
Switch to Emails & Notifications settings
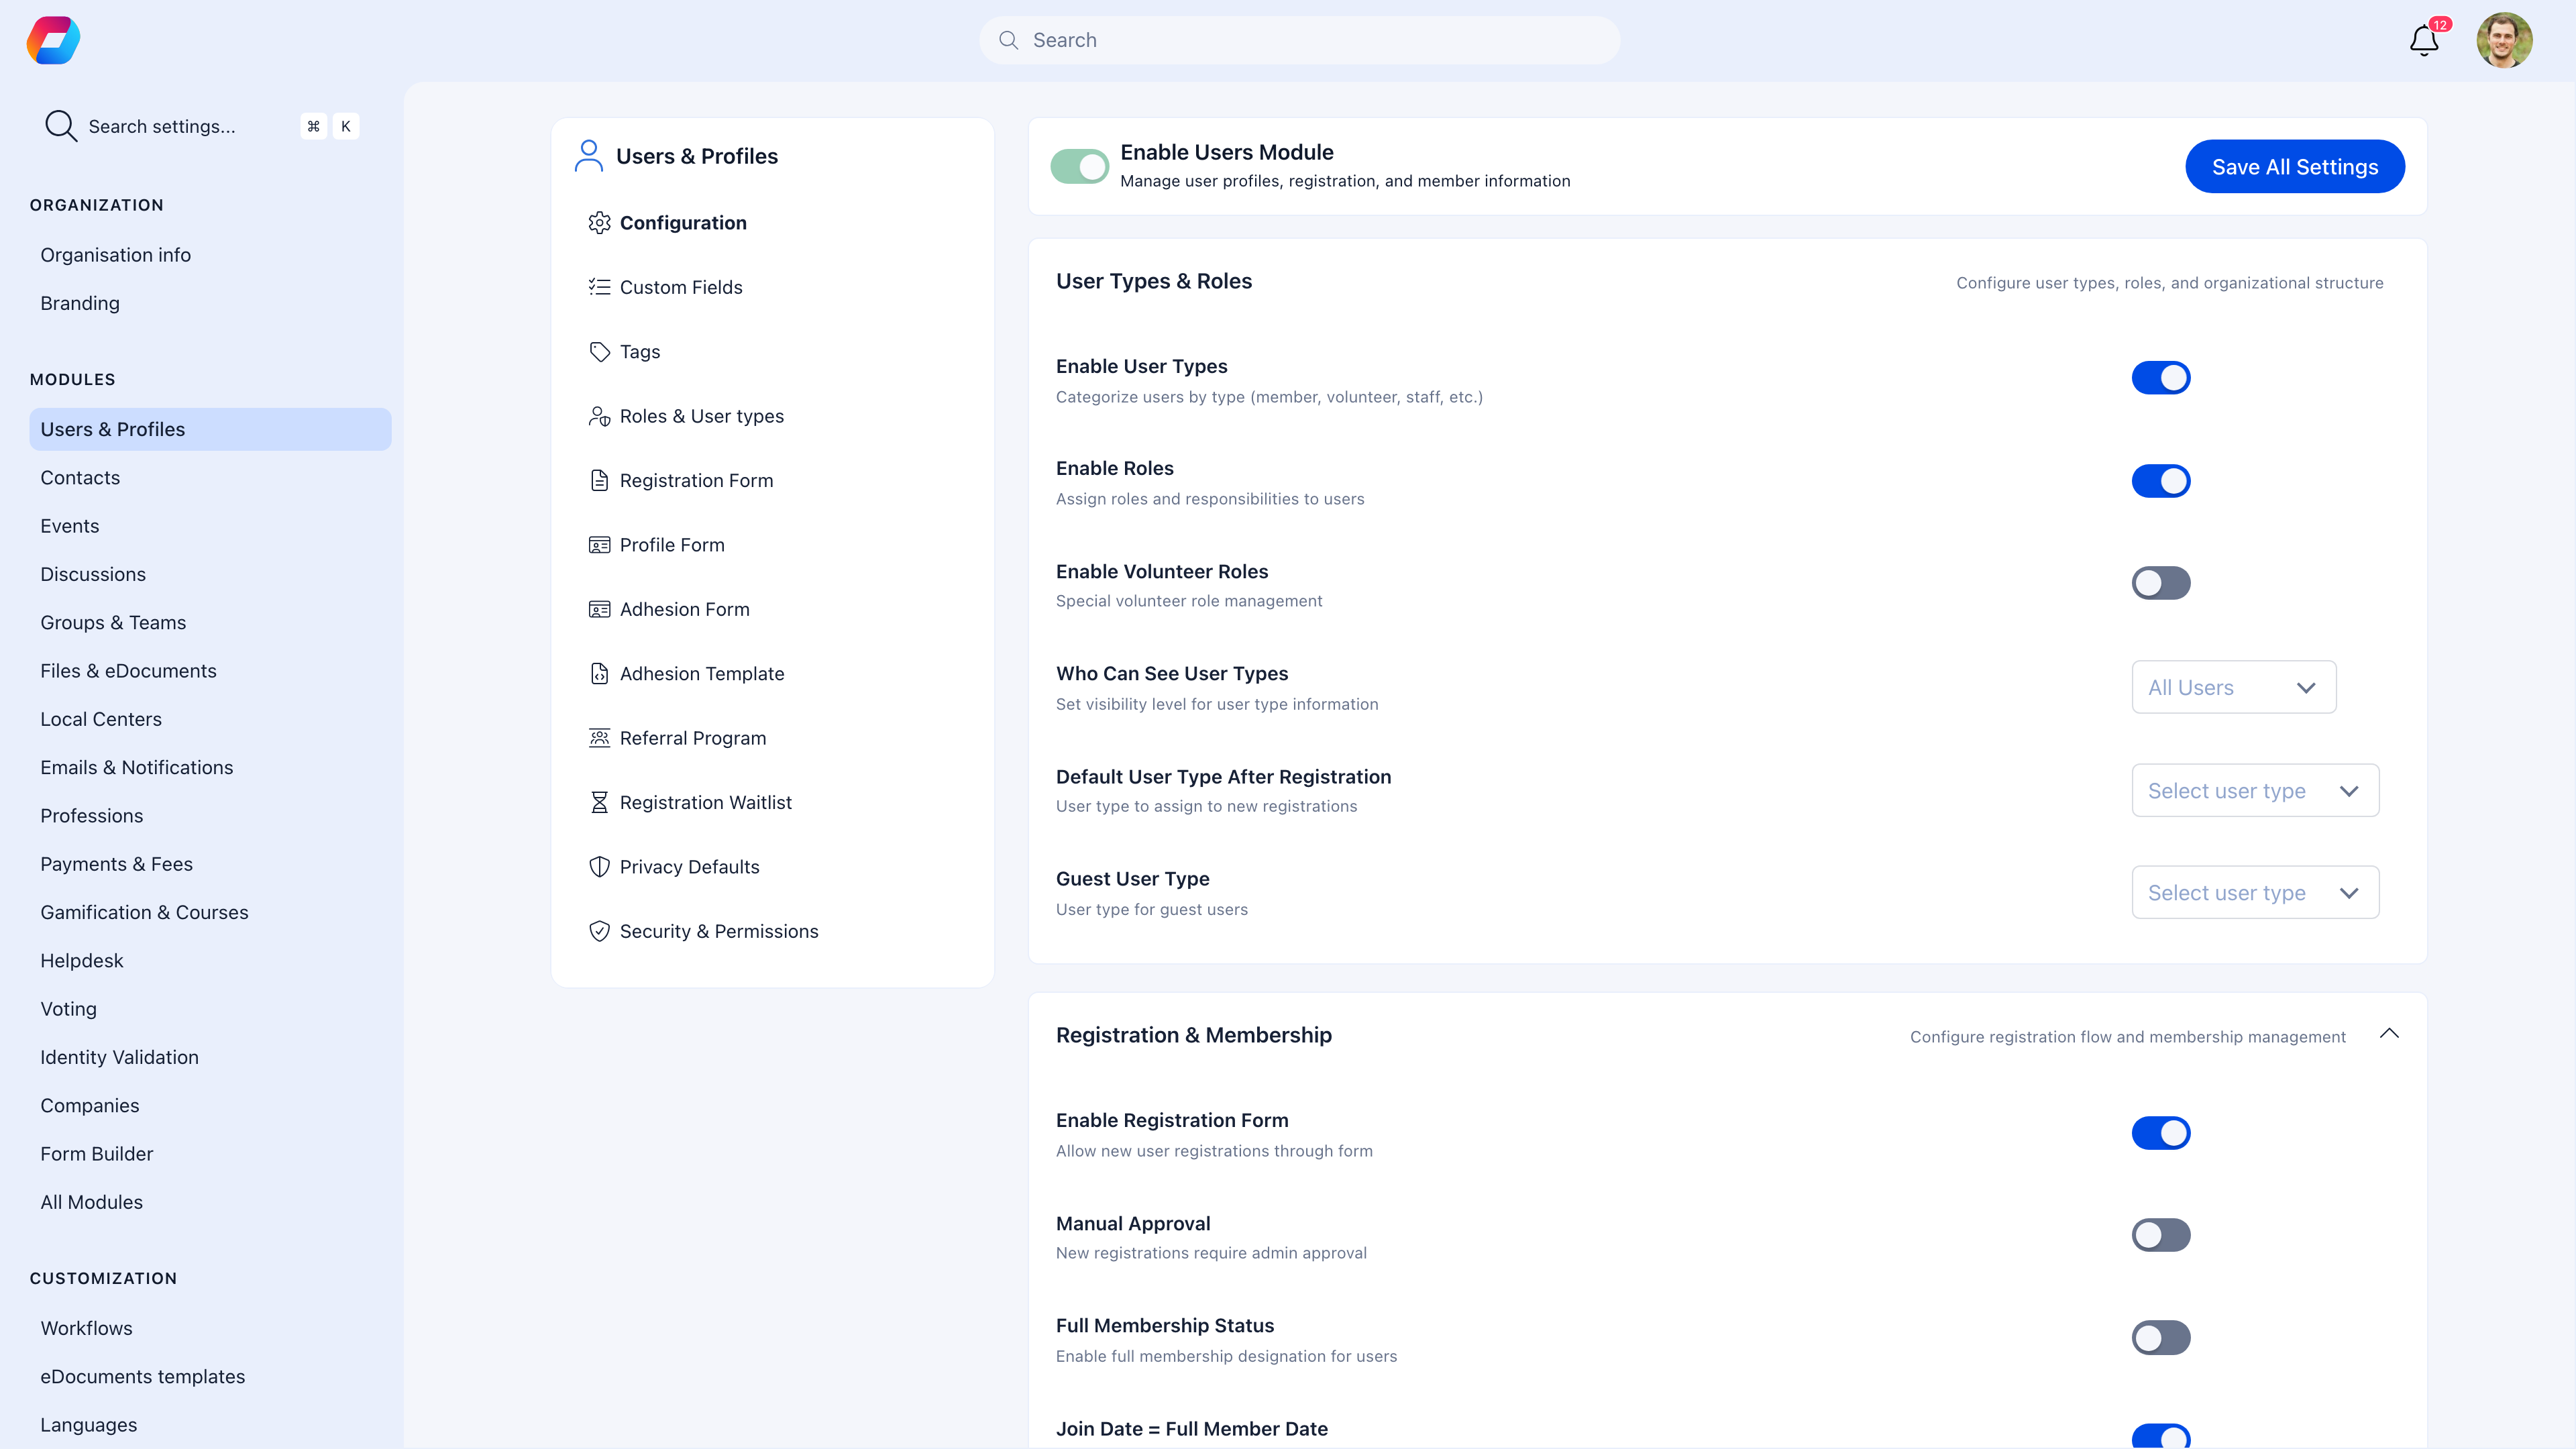click(x=137, y=767)
